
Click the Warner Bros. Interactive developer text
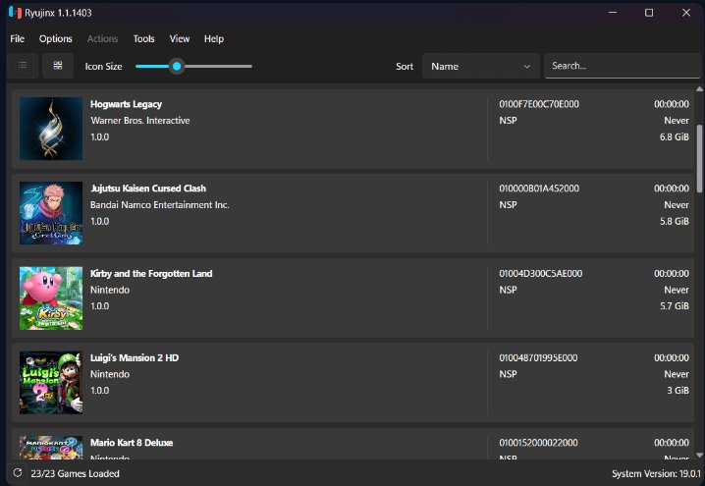(139, 121)
